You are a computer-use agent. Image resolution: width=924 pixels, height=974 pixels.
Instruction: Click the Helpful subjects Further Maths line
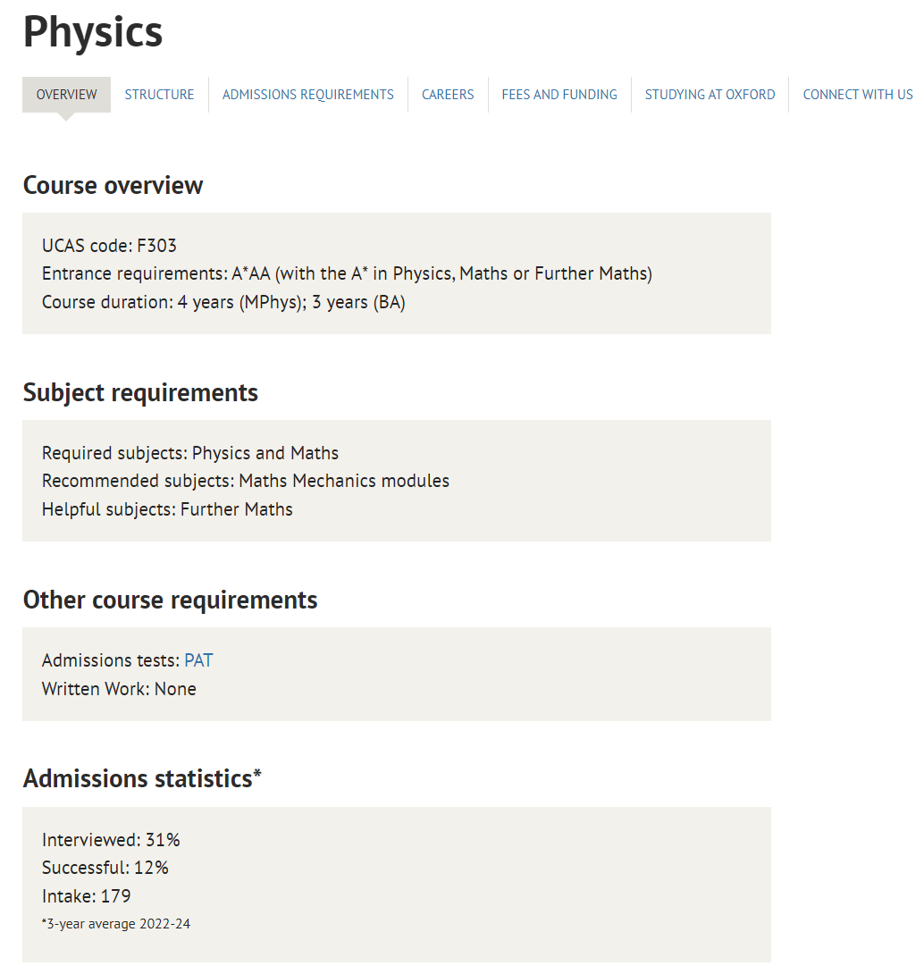[167, 509]
